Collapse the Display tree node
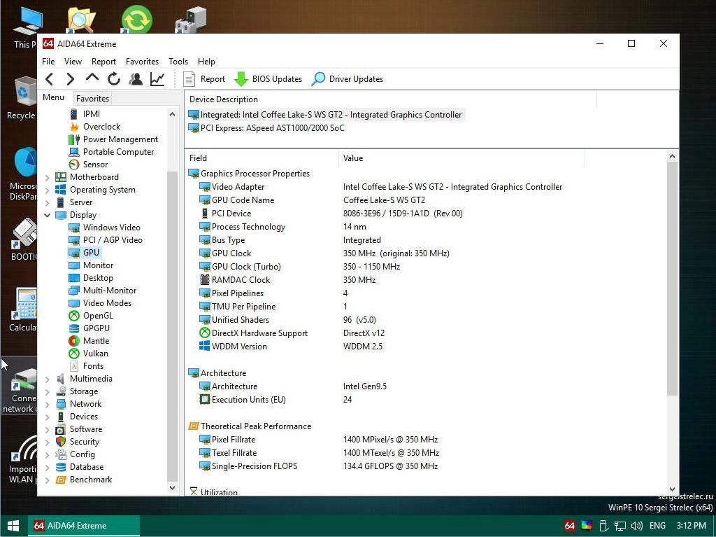The height and width of the screenshot is (537, 716). tap(48, 215)
